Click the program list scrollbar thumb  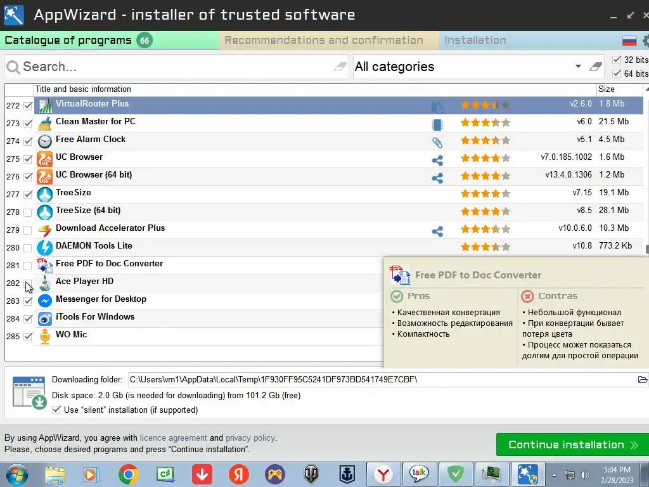pyautogui.click(x=647, y=249)
